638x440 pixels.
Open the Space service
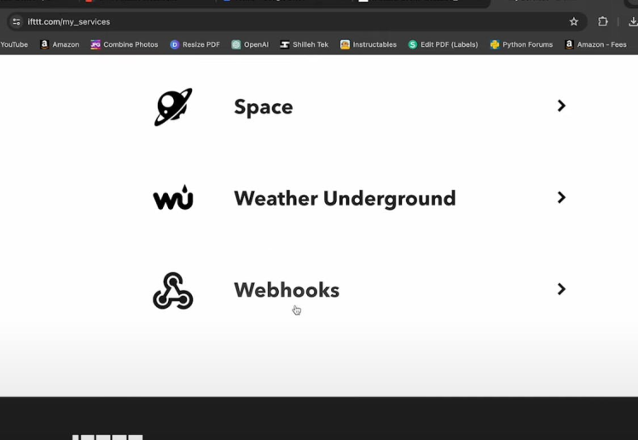pos(264,107)
